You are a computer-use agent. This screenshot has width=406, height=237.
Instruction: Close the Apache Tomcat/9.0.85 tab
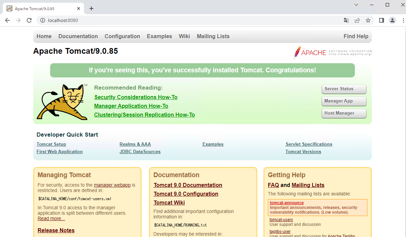(79, 8)
